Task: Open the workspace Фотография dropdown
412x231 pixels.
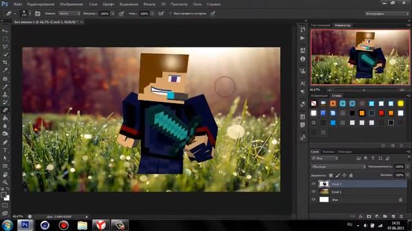Action: (x=386, y=13)
